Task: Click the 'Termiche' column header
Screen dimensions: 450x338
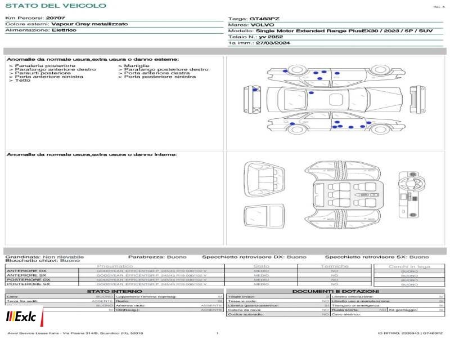Action: coord(334,266)
